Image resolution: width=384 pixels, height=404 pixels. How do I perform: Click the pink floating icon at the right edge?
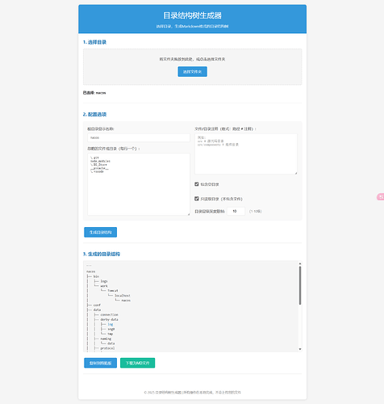(x=381, y=197)
